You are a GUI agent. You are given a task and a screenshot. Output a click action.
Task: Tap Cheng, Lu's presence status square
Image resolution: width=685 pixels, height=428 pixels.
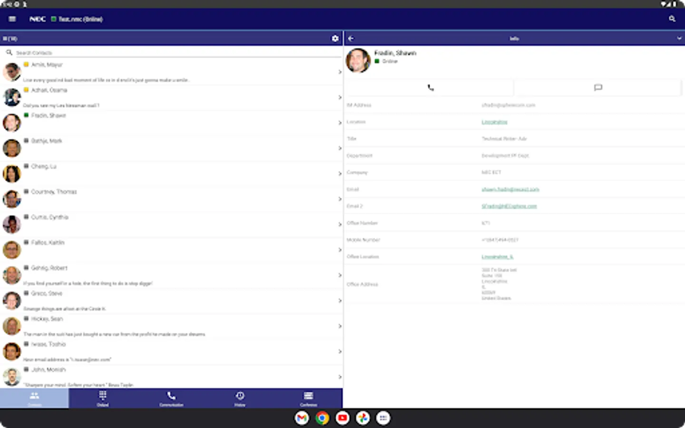tap(26, 166)
